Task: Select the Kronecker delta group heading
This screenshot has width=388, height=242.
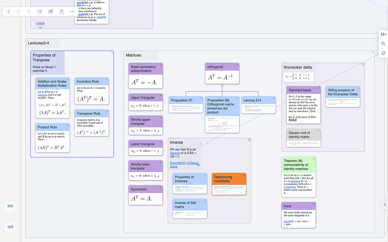Action: (298, 67)
